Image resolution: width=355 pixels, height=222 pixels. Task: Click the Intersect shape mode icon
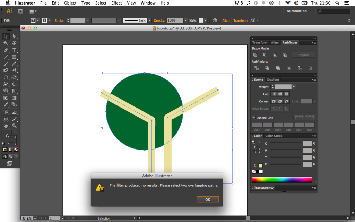275,55
